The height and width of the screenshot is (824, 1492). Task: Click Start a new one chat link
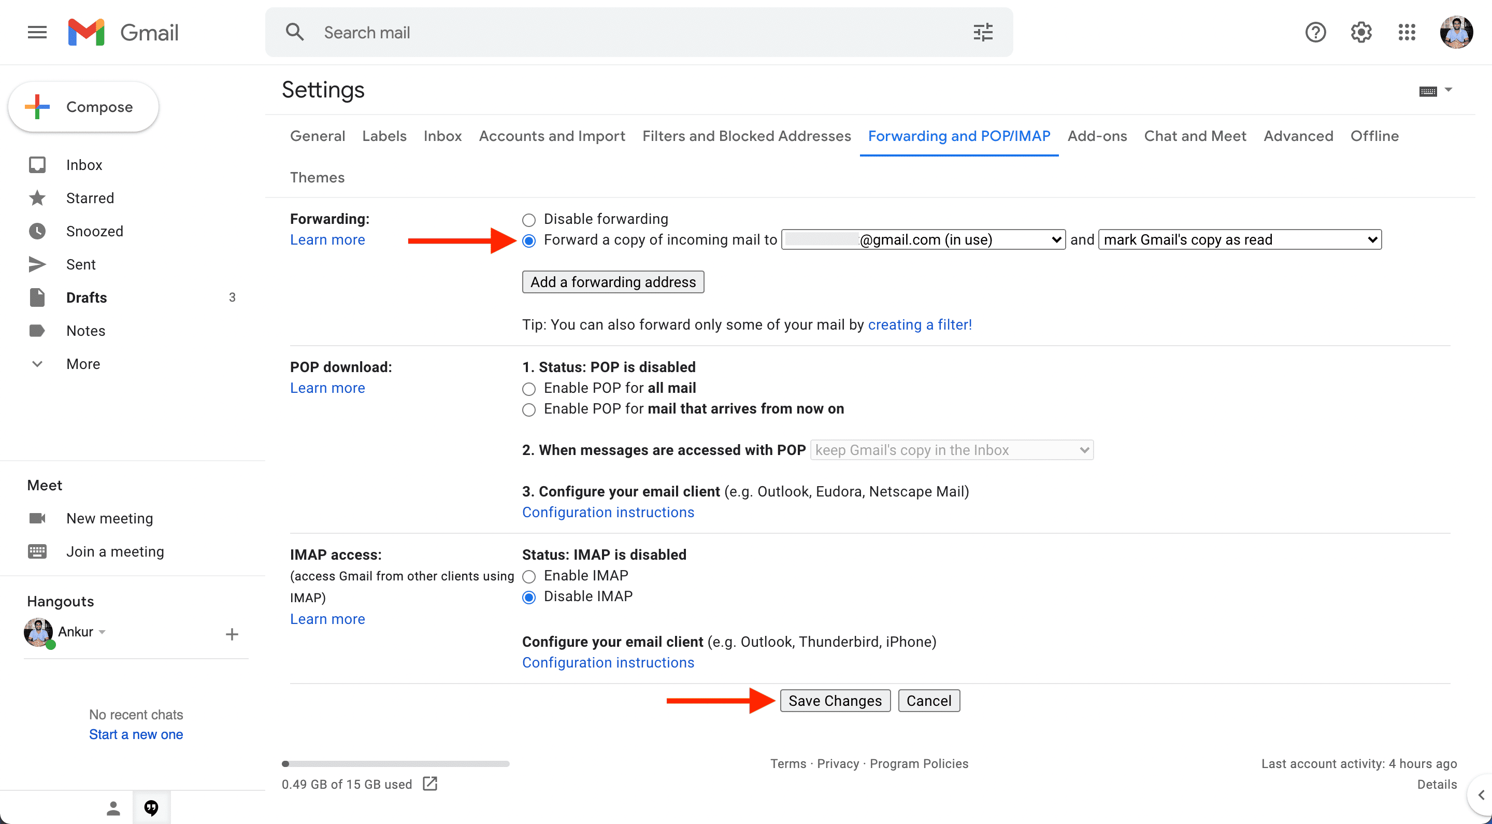(136, 735)
